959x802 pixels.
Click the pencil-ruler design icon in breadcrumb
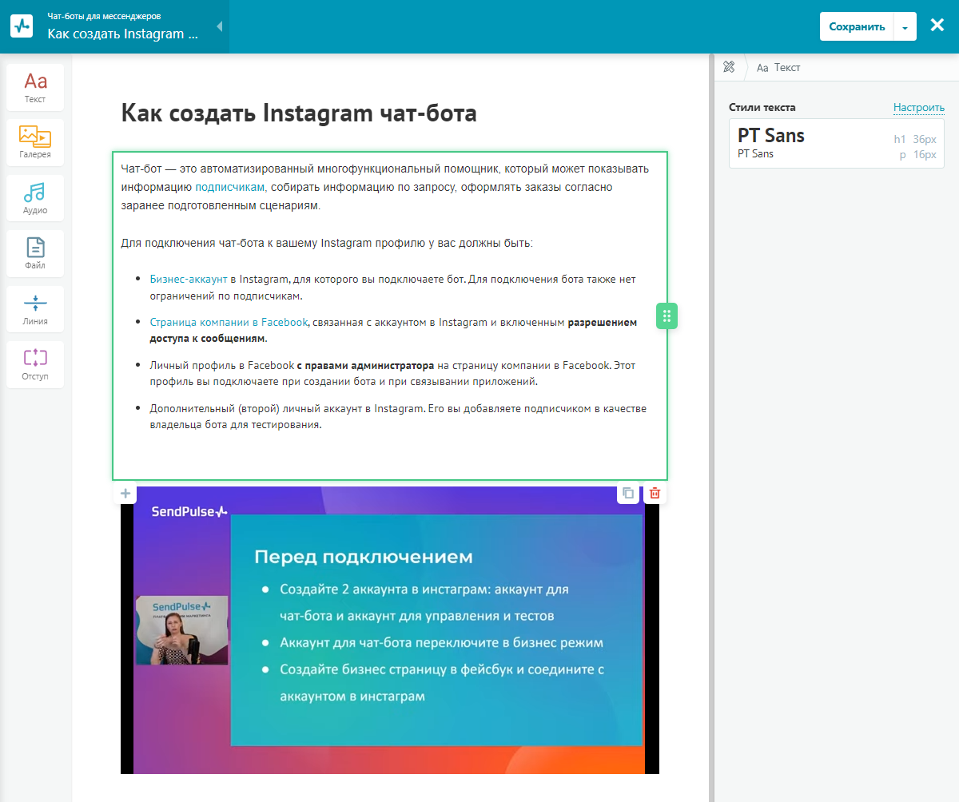[729, 67]
